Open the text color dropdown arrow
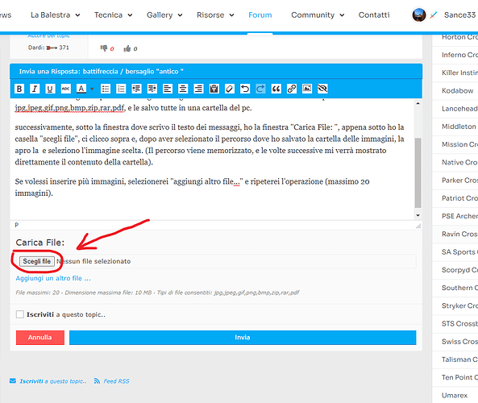 [92, 89]
